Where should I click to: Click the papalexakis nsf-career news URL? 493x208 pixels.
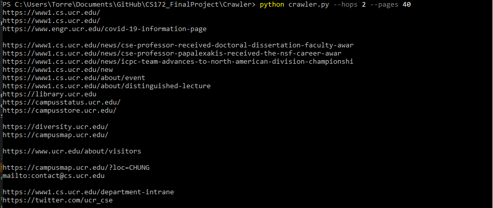(172, 54)
